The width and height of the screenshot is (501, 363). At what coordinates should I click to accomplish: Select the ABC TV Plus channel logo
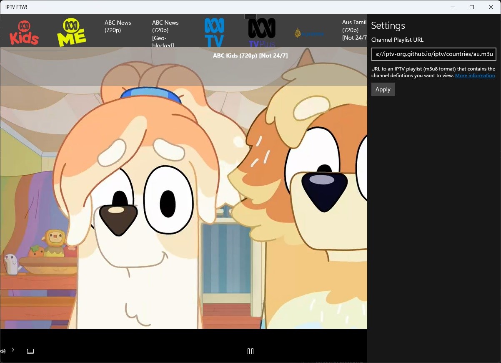coord(262,33)
